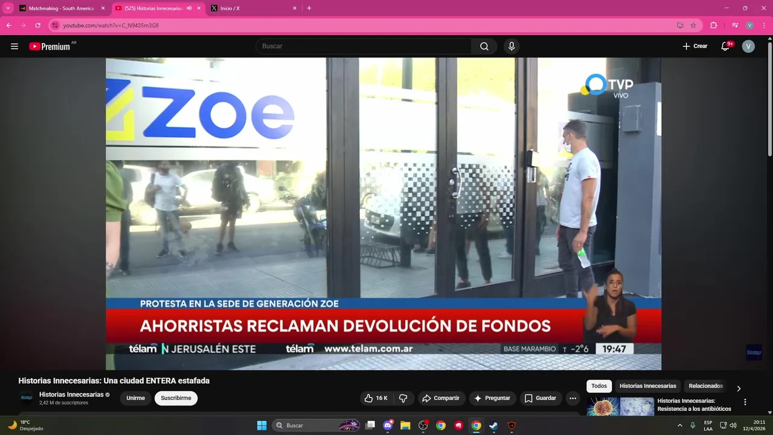The height and width of the screenshot is (435, 773).
Task: Bookmark this page with star icon
Action: (x=693, y=25)
